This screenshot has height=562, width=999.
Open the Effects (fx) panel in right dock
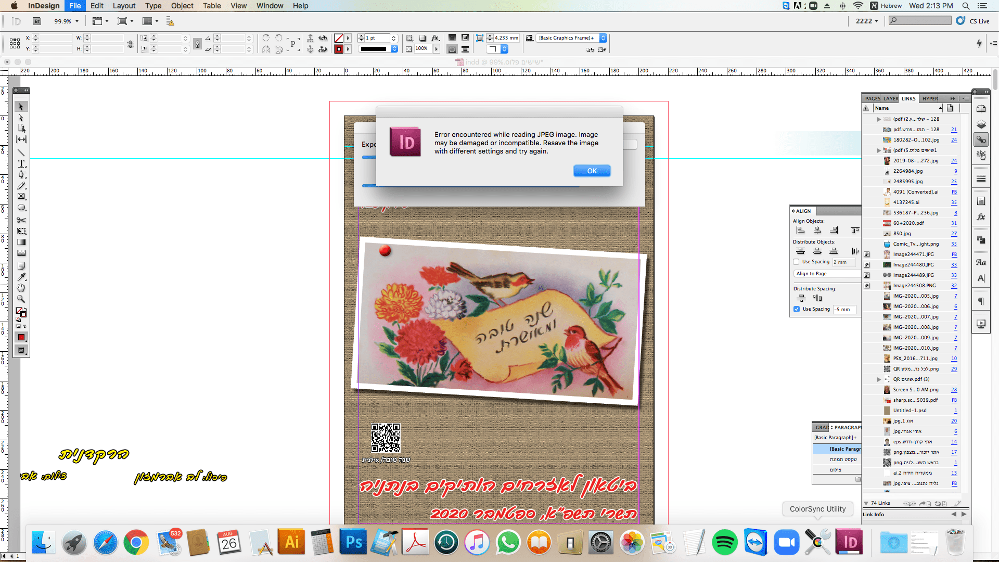click(x=981, y=216)
